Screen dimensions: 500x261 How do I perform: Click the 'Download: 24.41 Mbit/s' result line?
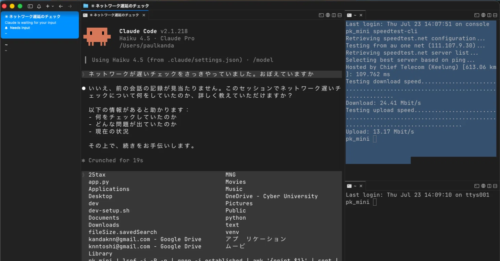(x=383, y=103)
